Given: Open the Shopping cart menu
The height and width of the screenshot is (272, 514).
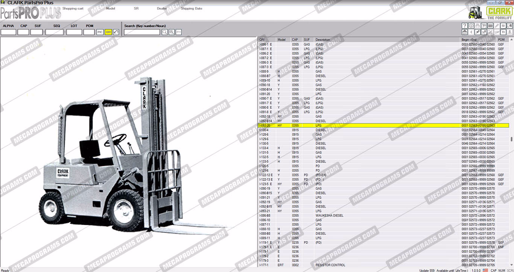Looking at the screenshot, I should (x=73, y=8).
